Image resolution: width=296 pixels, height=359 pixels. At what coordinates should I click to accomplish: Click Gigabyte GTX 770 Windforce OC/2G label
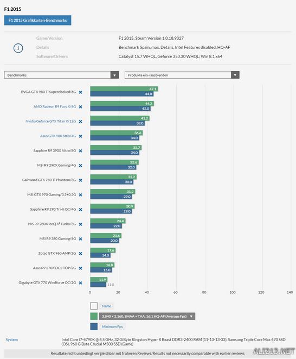[x=47, y=282]
